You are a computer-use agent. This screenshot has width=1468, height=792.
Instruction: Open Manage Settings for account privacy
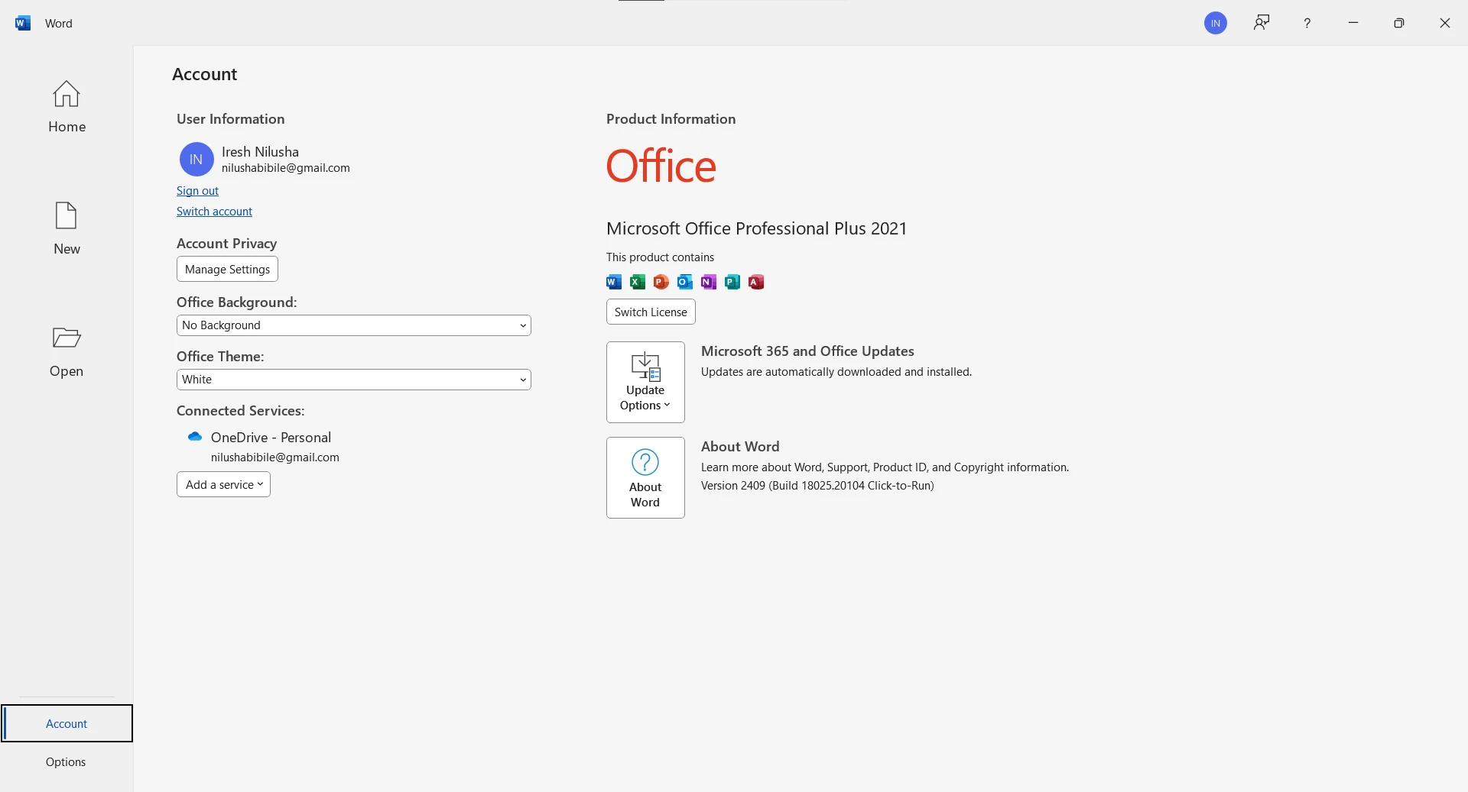[227, 270]
